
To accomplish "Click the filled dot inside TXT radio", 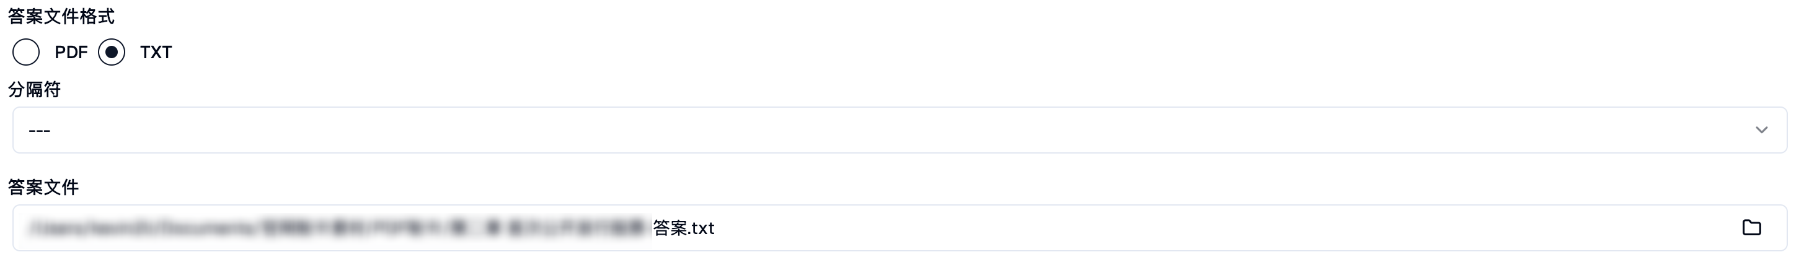I will click(112, 53).
